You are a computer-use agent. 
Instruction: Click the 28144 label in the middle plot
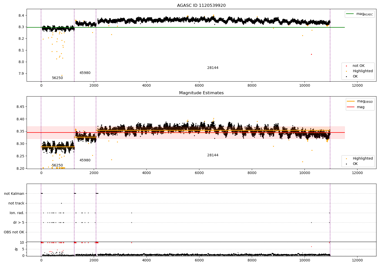point(213,155)
